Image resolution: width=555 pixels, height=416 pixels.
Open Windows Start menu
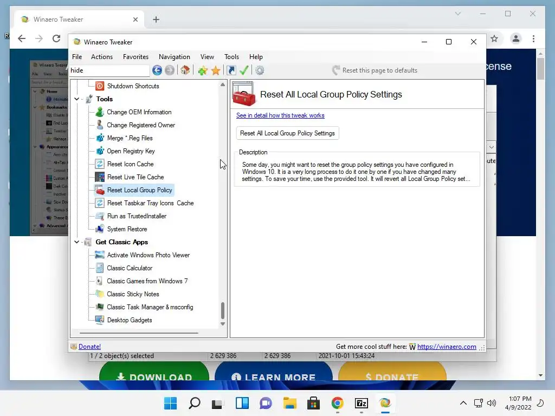tap(171, 403)
